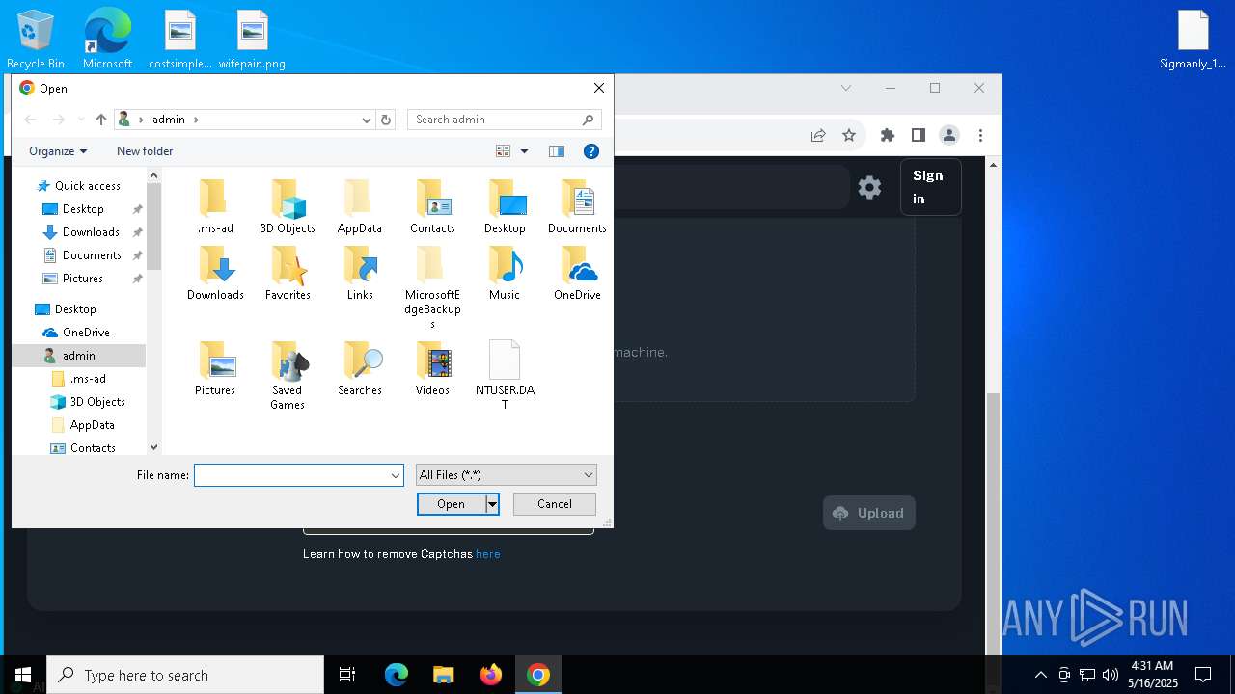Select OneDrive in navigation tree
1235x694 pixels.
[x=86, y=333]
